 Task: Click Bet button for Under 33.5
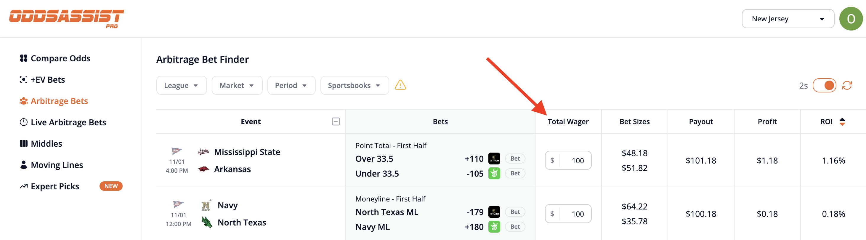(515, 173)
